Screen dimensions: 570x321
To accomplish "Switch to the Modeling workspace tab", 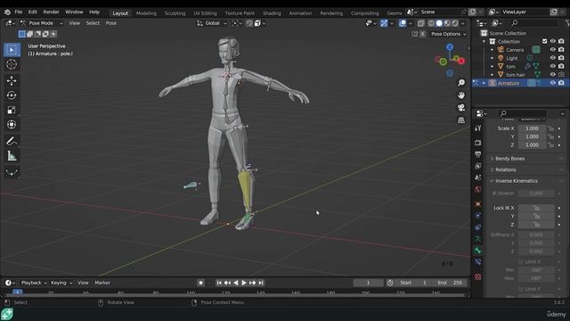I will pos(146,13).
